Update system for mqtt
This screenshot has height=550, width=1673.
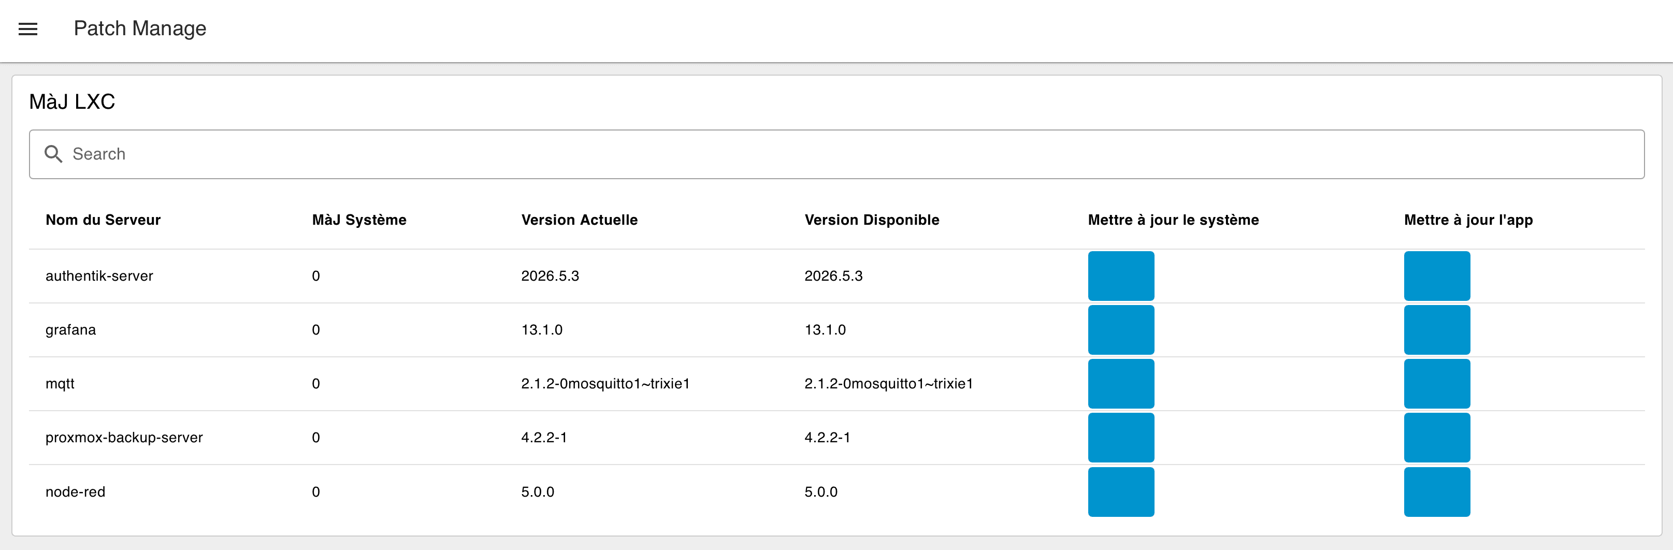1121,384
